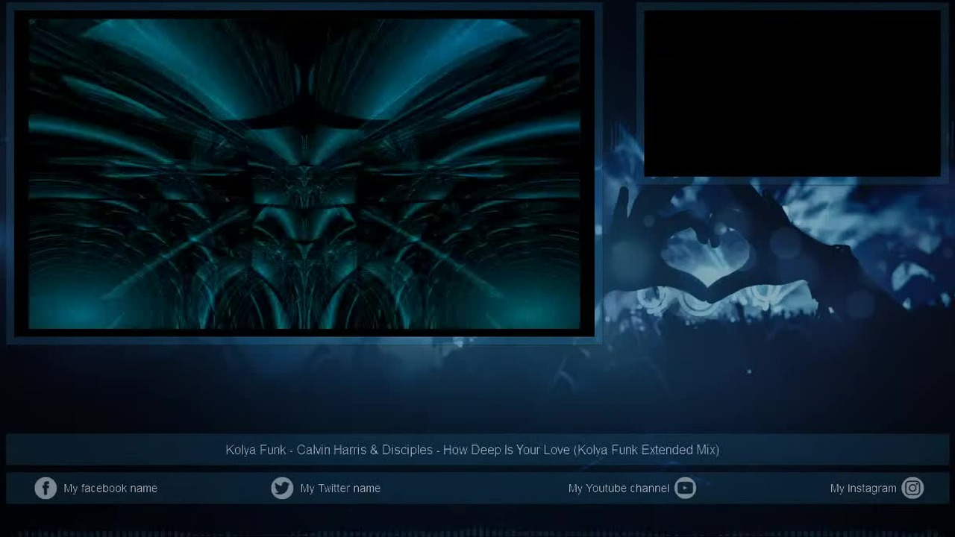Click "How Deep Is Your Love" in title
This screenshot has height=537, width=955.
point(507,450)
